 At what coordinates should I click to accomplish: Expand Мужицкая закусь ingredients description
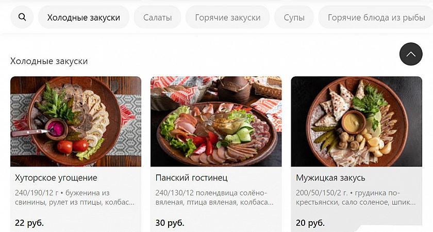(x=356, y=197)
